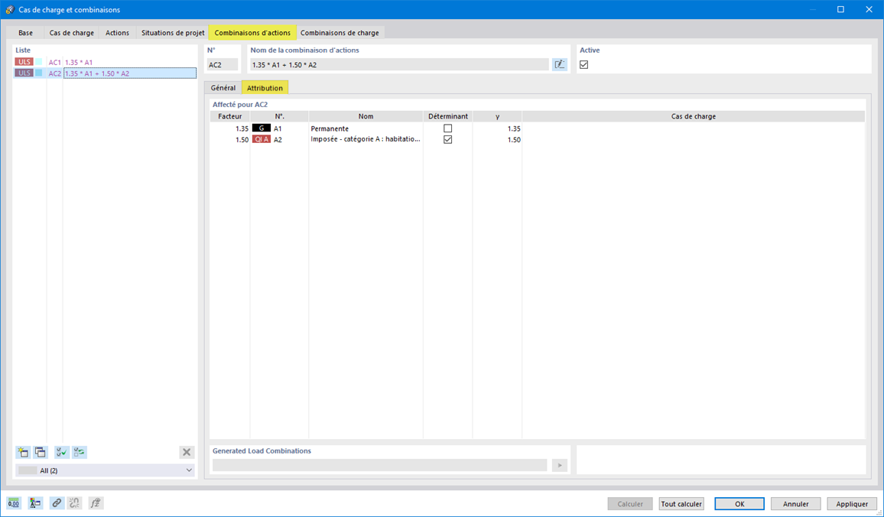Click the blue color swatch of AC2
The width and height of the screenshot is (884, 517).
39,73
